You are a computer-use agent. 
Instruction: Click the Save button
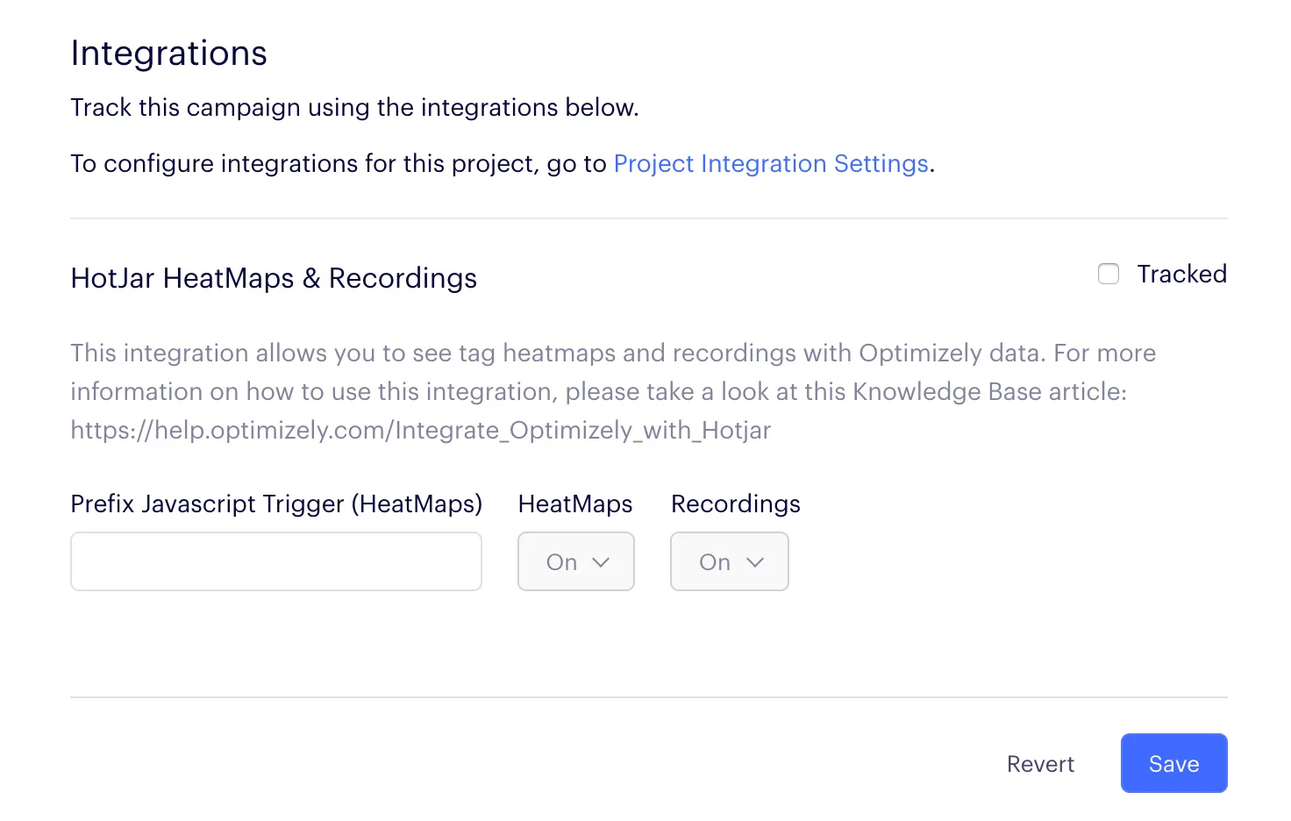(x=1174, y=763)
